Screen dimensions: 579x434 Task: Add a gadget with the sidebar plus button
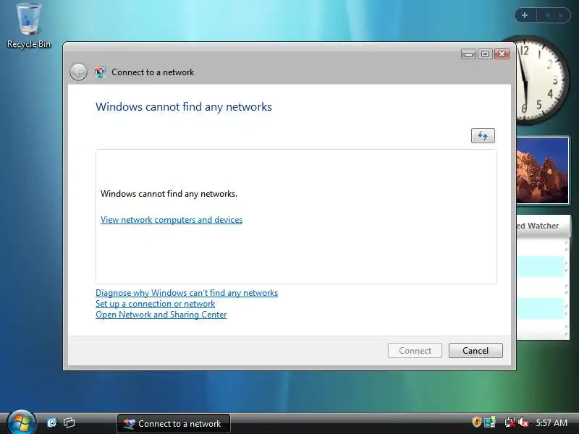524,15
